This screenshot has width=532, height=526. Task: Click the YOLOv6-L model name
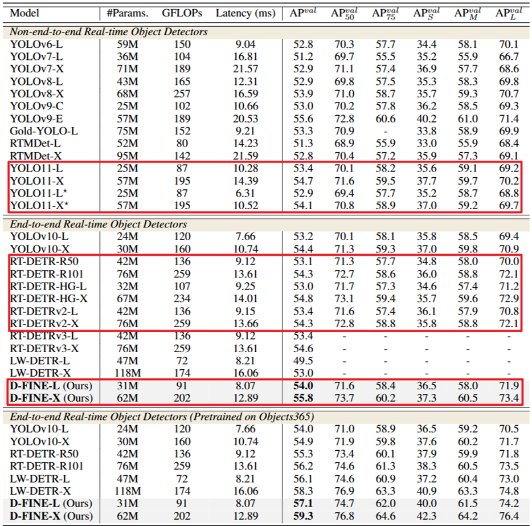click(x=36, y=44)
